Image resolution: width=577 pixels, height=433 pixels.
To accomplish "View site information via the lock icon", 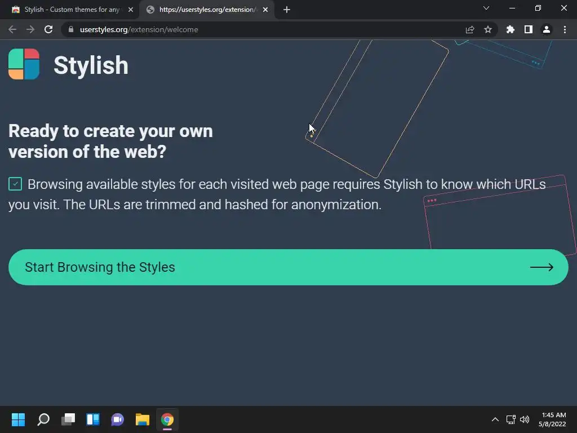I will point(71,29).
